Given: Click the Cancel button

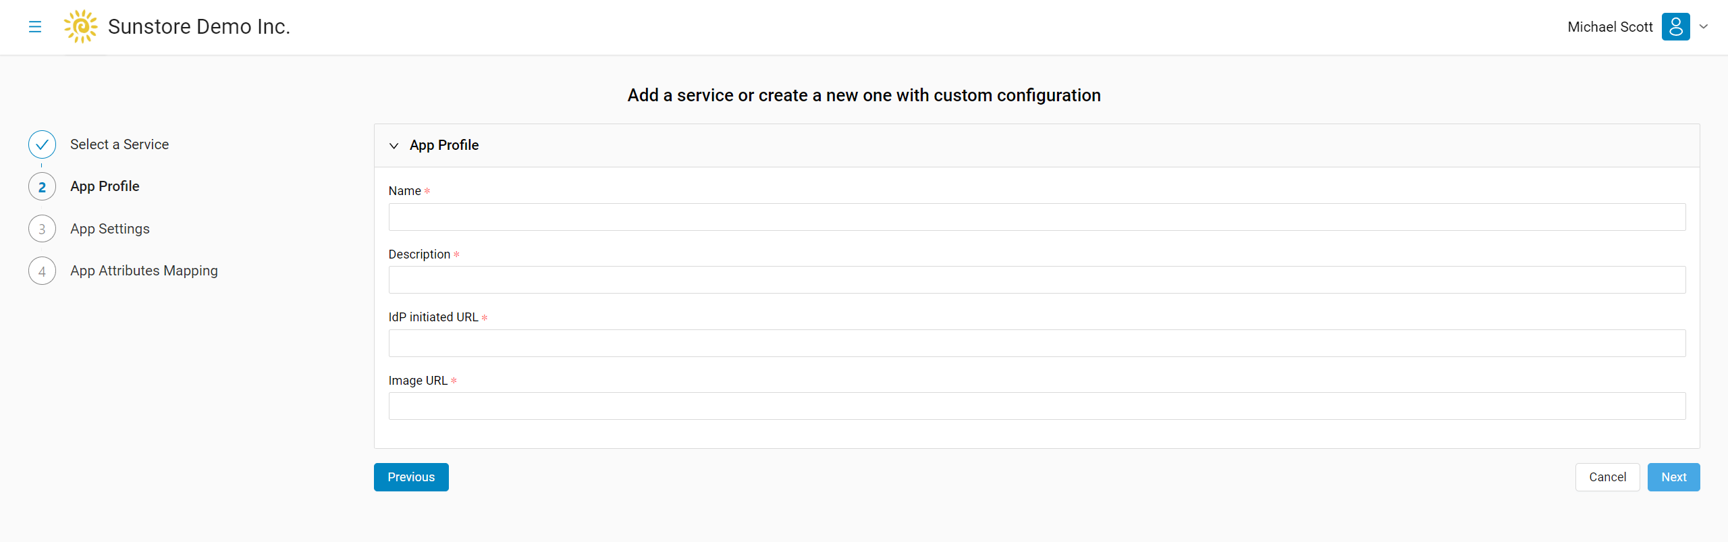Looking at the screenshot, I should [1607, 477].
